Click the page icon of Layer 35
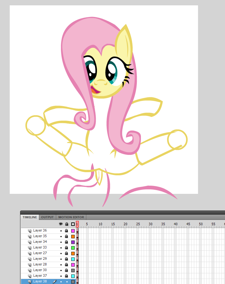 click(29, 236)
